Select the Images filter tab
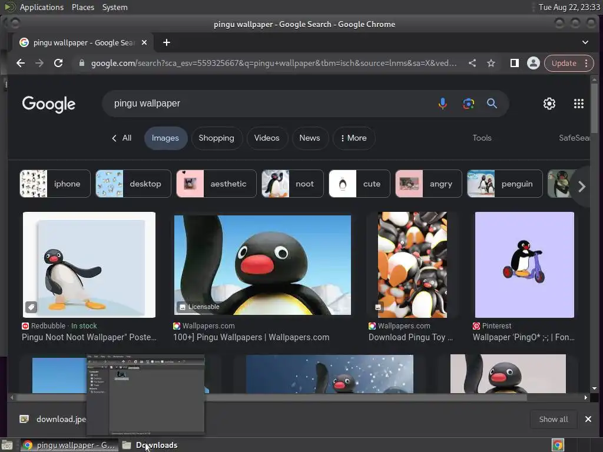 click(x=165, y=138)
